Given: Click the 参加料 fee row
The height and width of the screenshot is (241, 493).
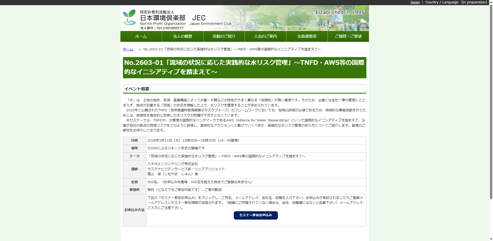Looking at the screenshot, I should (134, 190).
